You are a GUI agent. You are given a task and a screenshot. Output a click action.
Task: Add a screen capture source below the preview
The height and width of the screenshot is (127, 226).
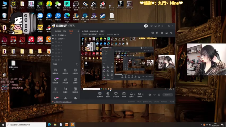click(100, 95)
